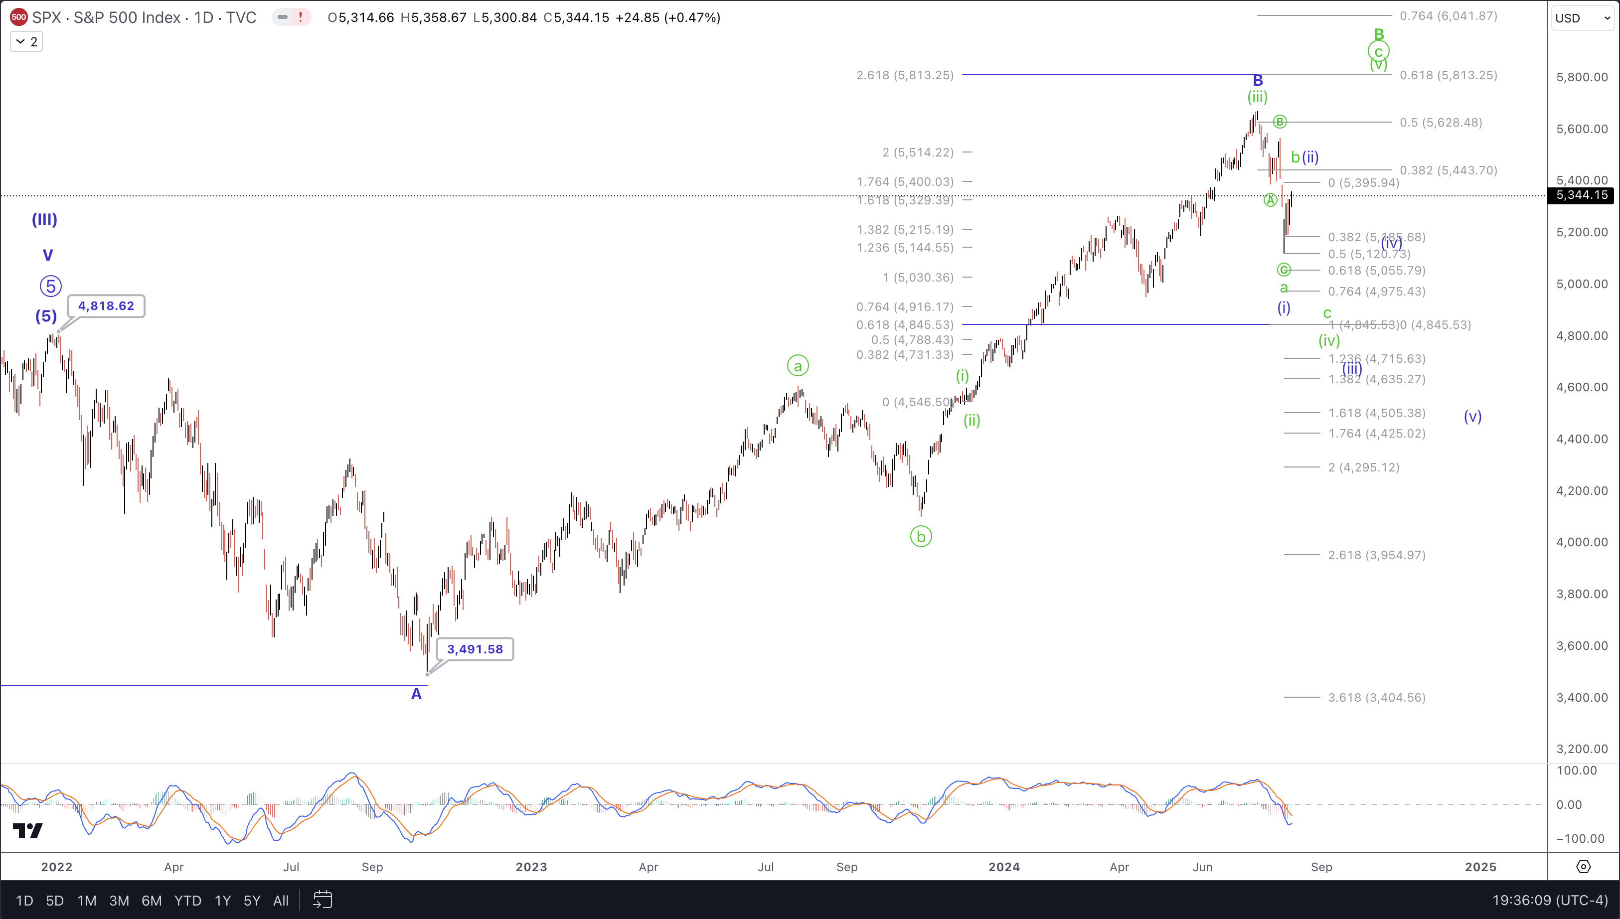Click the red exclamation data warning icon

[x=301, y=17]
